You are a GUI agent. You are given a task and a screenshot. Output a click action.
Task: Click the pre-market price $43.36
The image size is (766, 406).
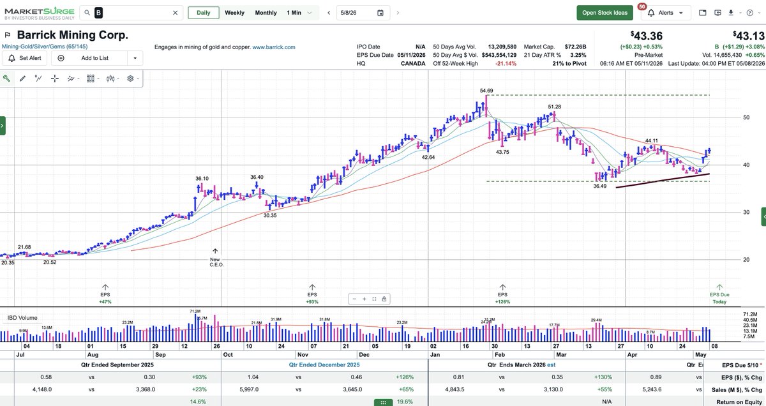pyautogui.click(x=647, y=36)
